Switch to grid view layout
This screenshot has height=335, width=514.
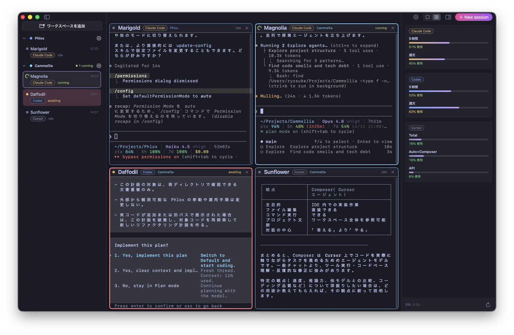coord(436,17)
